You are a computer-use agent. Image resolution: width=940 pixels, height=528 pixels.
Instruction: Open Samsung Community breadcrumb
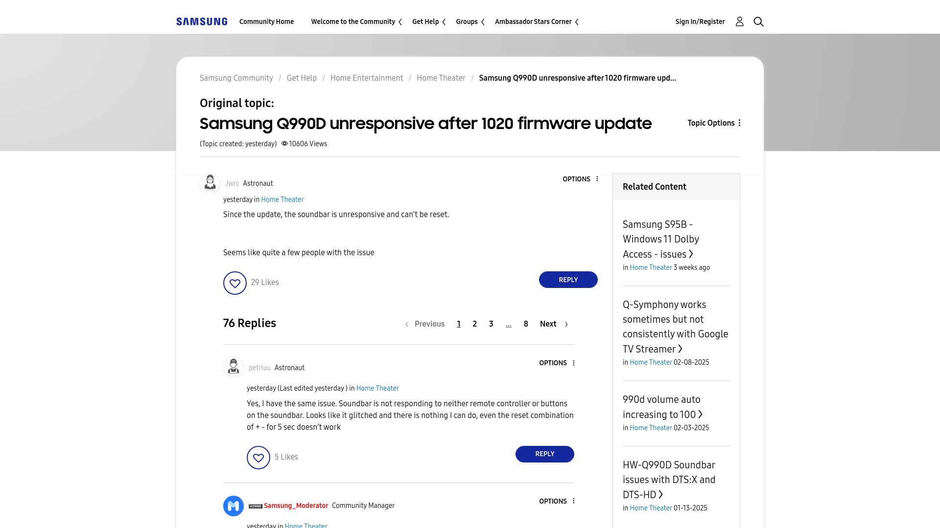pyautogui.click(x=236, y=78)
